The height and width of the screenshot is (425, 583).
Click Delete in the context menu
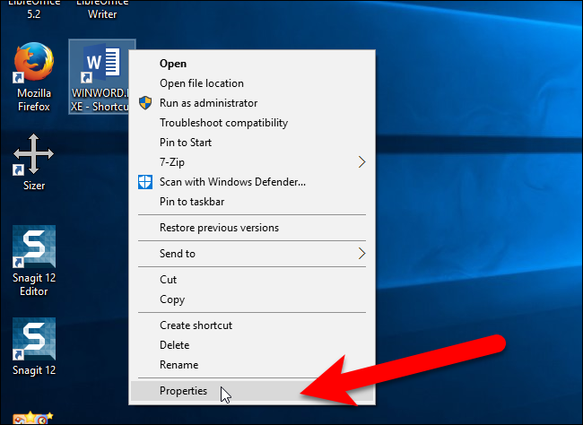(174, 345)
